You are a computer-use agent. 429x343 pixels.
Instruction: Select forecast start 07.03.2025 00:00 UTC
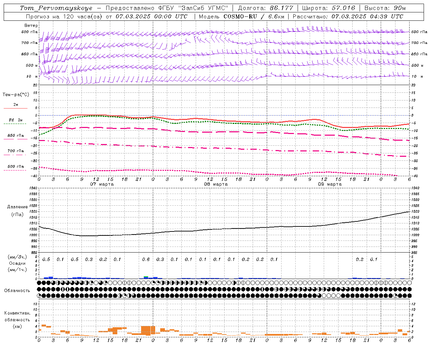pyautogui.click(x=151, y=16)
